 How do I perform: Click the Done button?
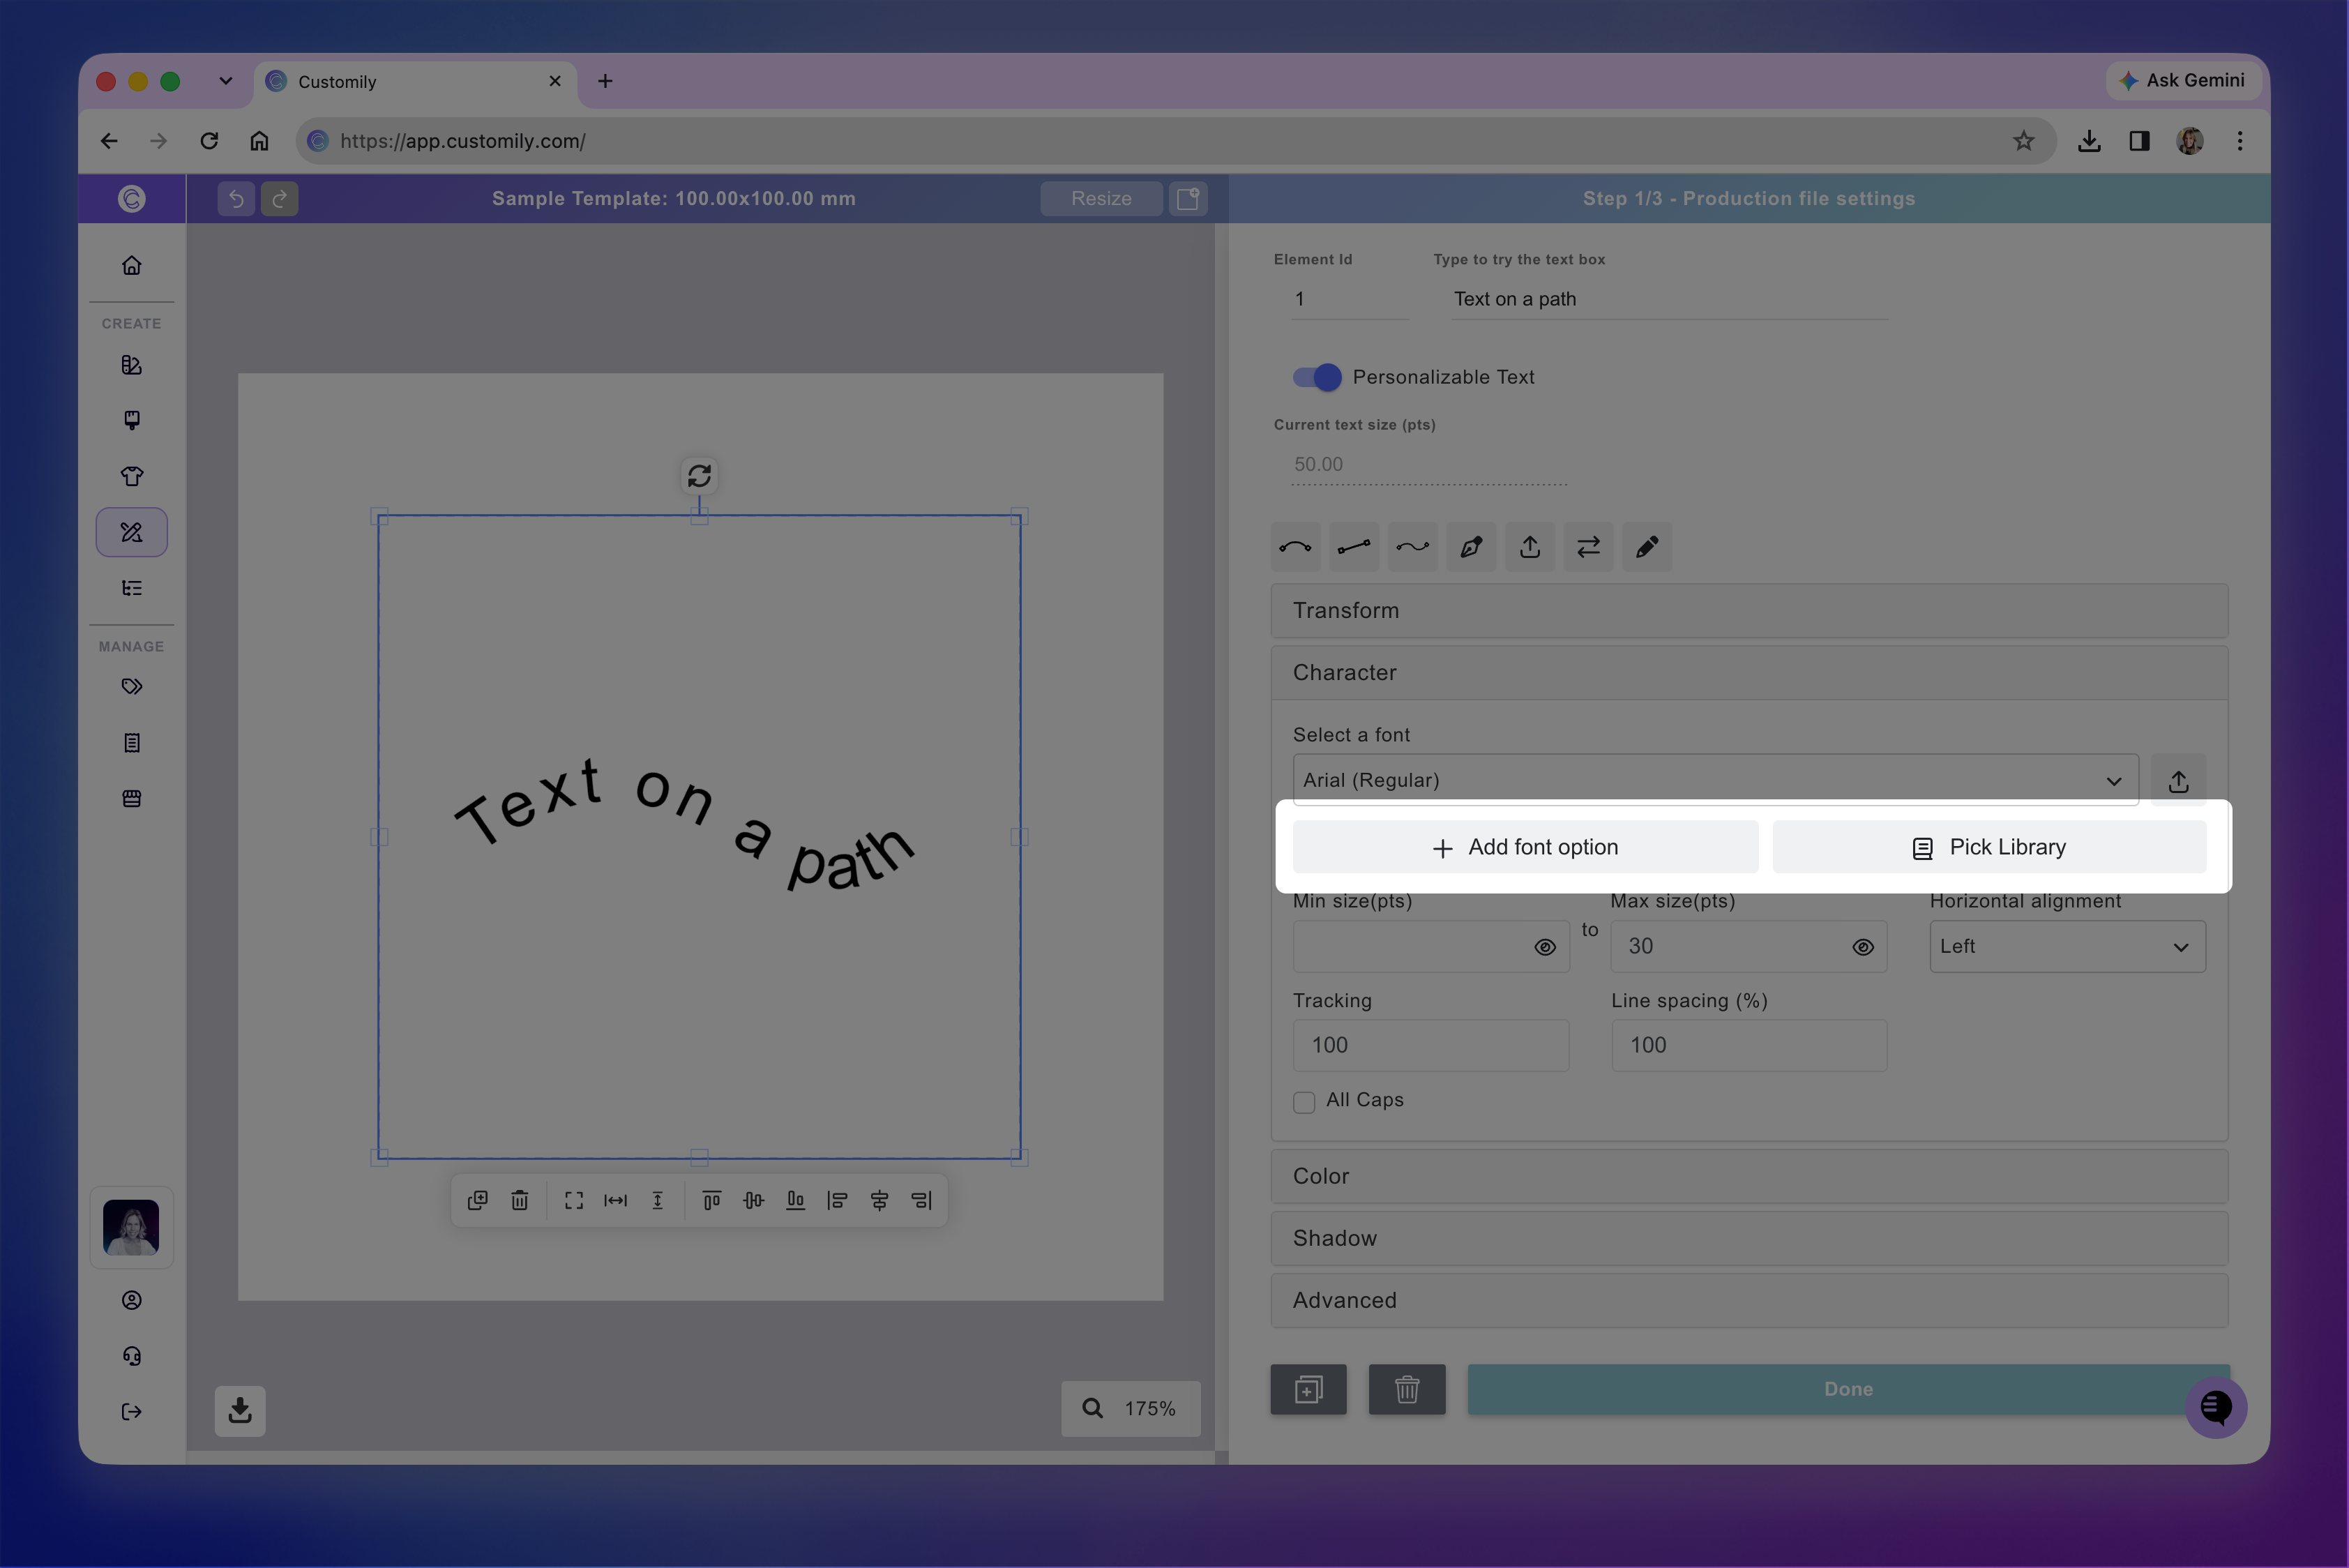tap(1848, 1389)
